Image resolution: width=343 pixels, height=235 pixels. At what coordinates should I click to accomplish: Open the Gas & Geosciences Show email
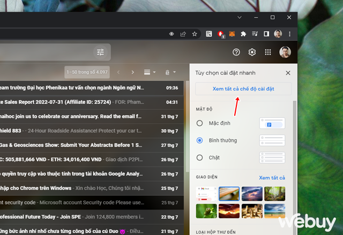pyautogui.click(x=92, y=145)
